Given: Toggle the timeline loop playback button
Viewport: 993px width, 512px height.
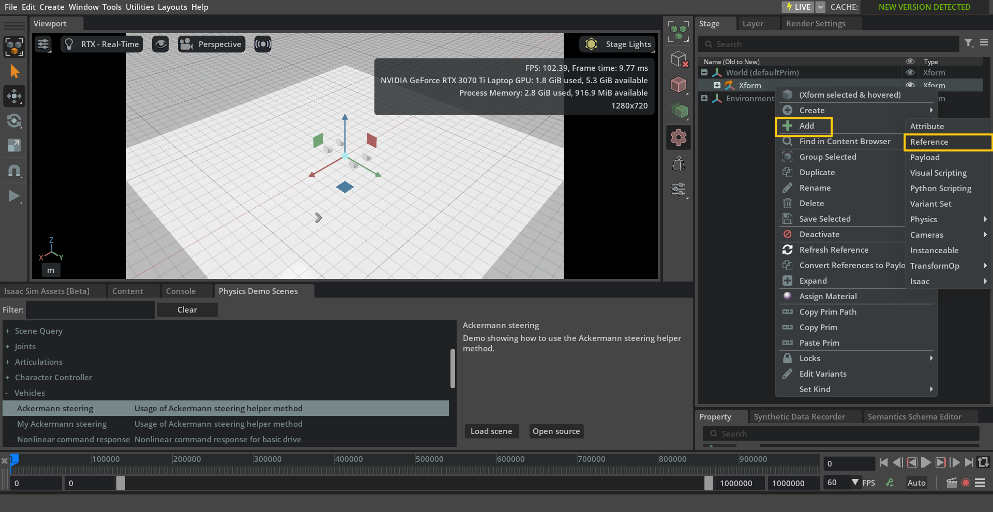Looking at the screenshot, I should (983, 462).
